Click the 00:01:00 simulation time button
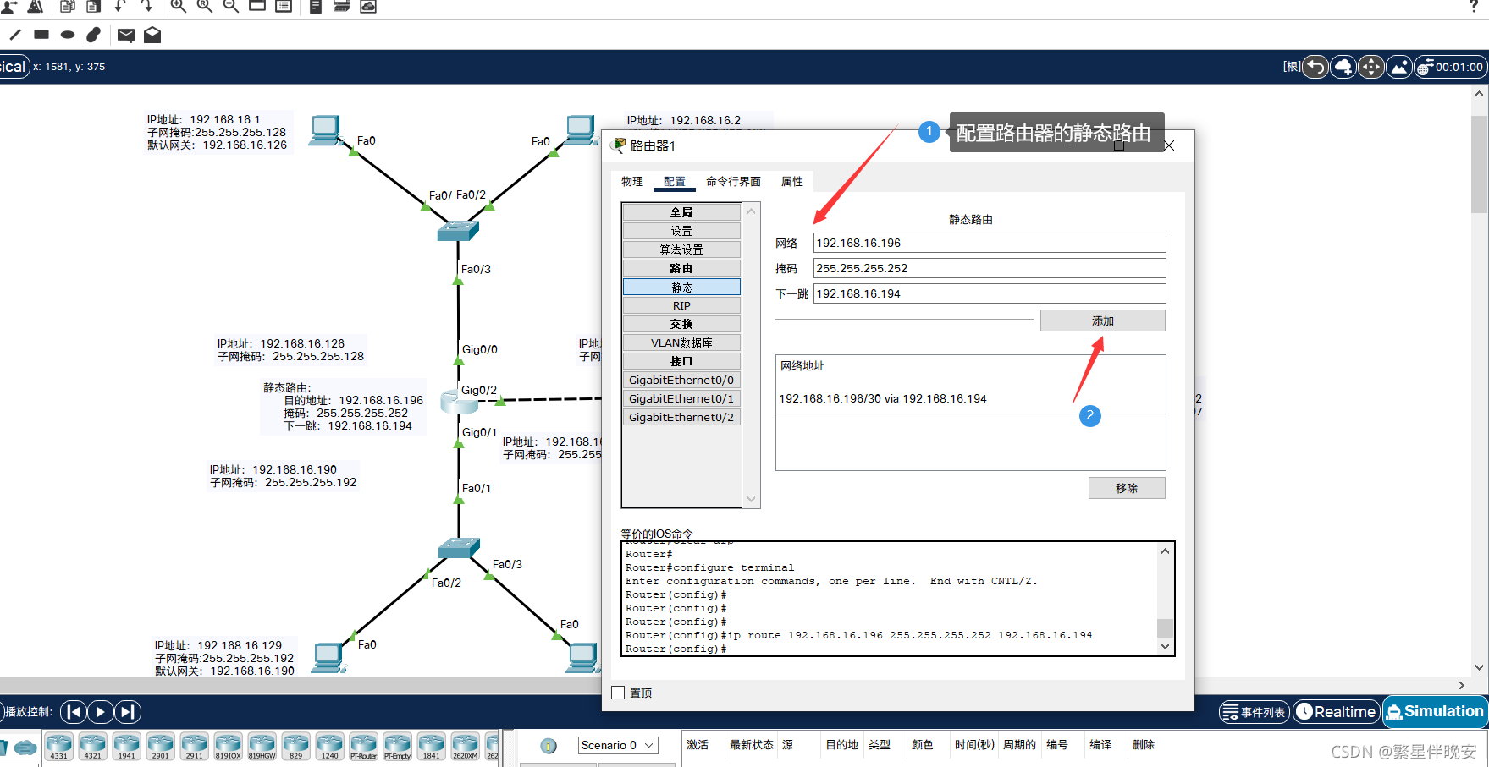This screenshot has width=1489, height=767. coord(1450,67)
